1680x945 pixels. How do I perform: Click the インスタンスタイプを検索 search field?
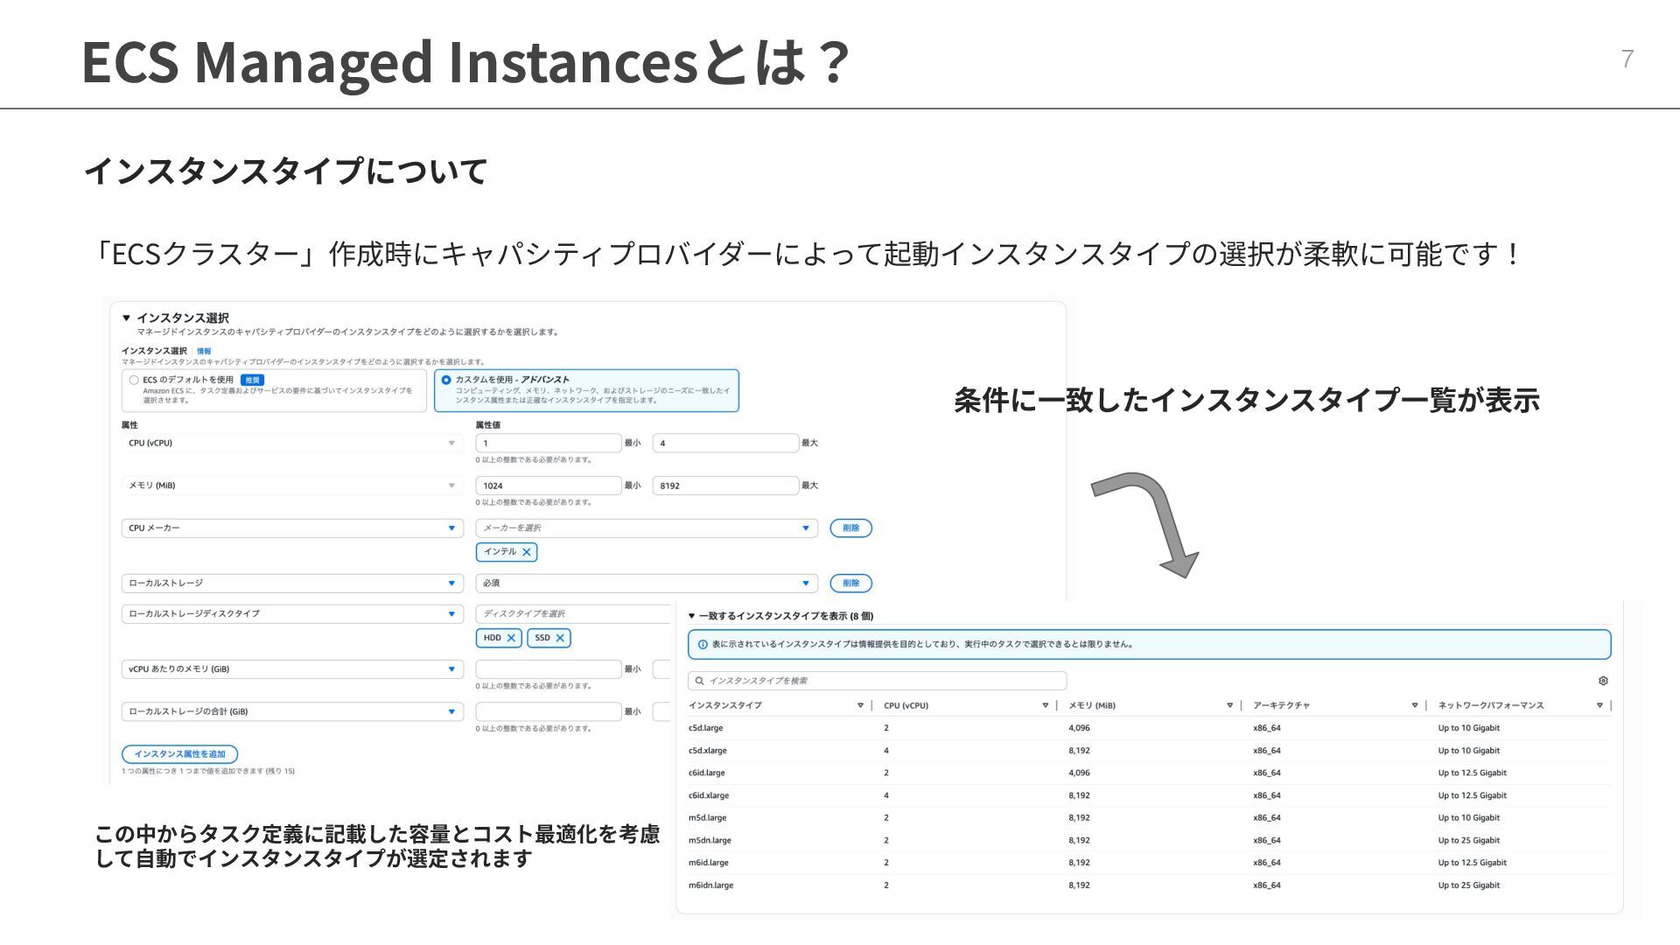[878, 681]
